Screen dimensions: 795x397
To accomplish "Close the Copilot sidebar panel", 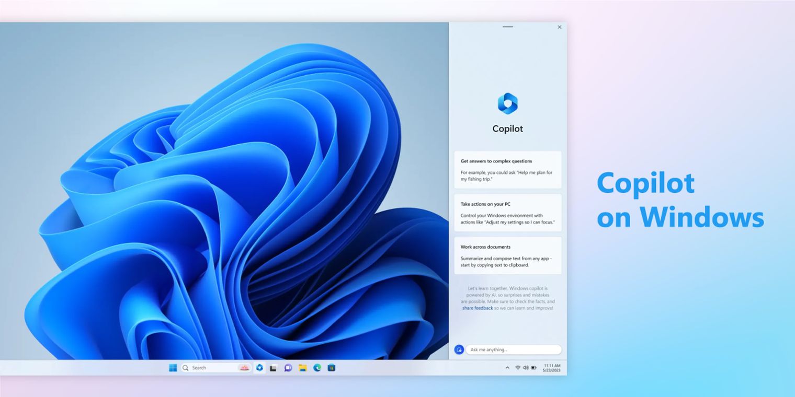I will [x=560, y=27].
